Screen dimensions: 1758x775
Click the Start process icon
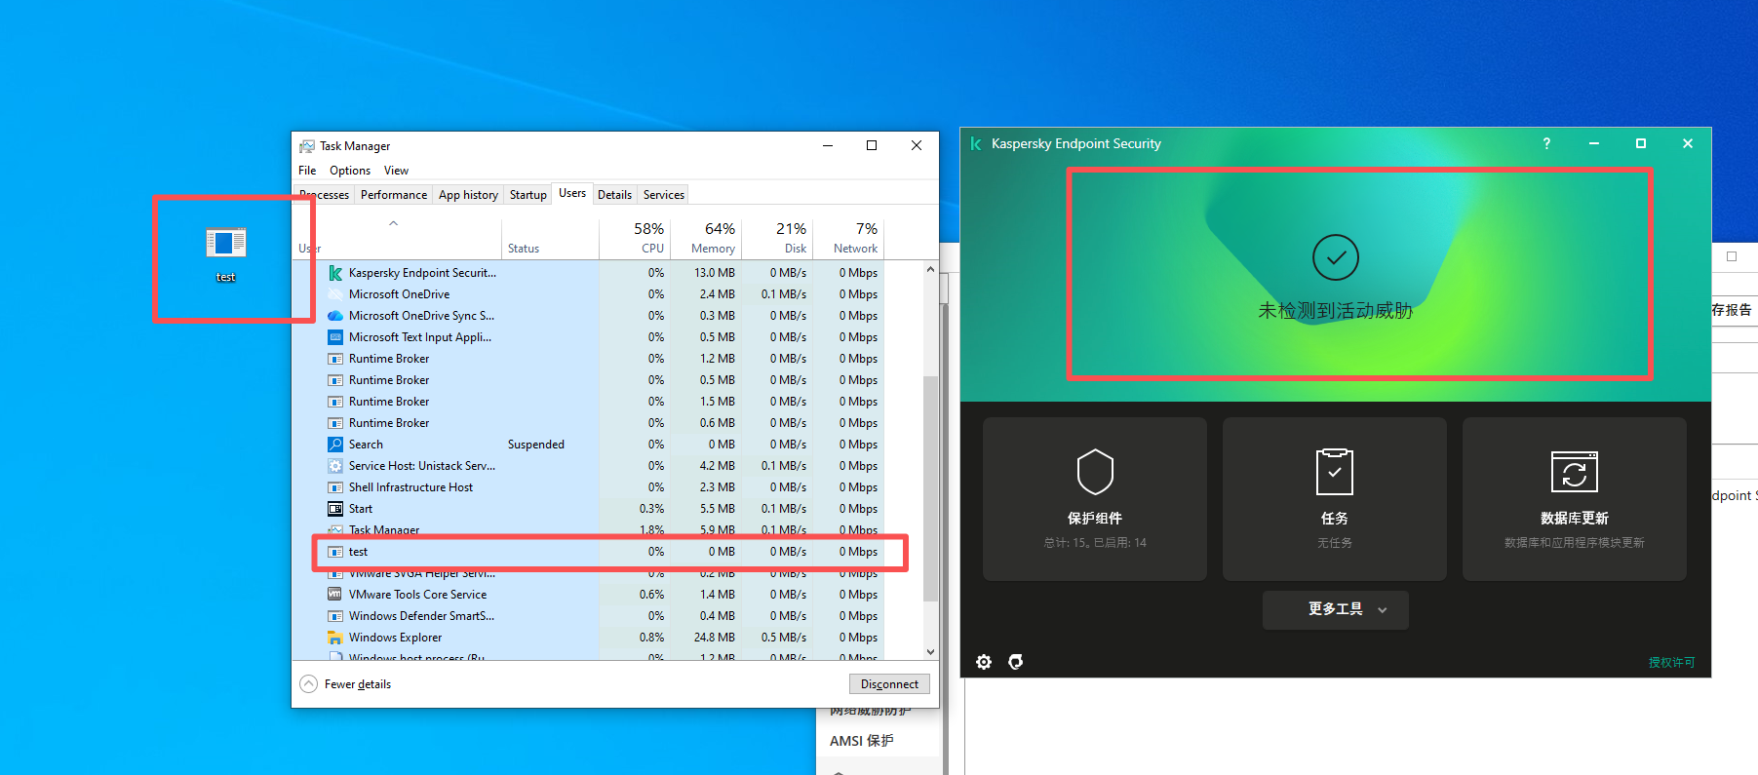click(335, 509)
